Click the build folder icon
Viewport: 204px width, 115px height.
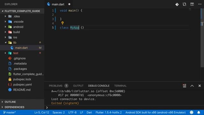(10, 32)
